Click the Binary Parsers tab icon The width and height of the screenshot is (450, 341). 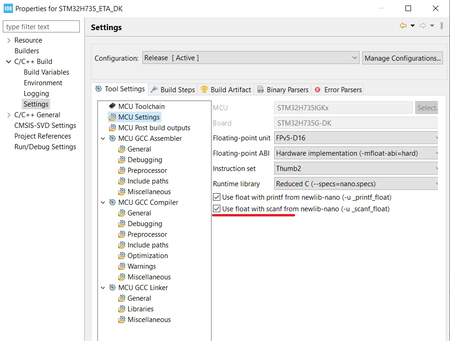pos(260,89)
